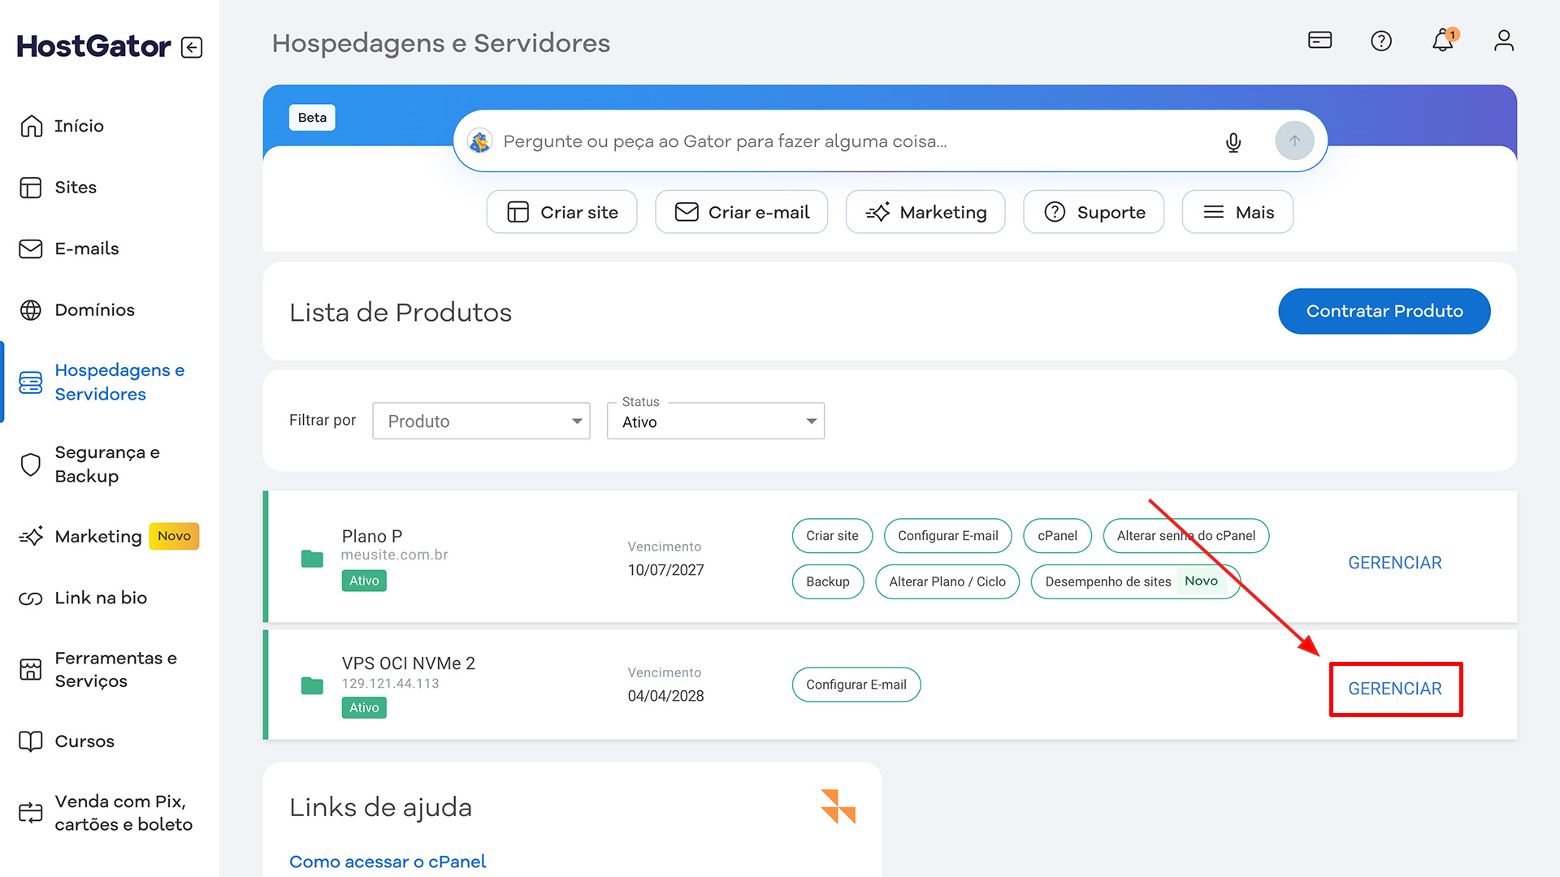Viewport: 1560px width, 877px height.
Task: Expand the Produto filter dropdown
Action: 481,421
